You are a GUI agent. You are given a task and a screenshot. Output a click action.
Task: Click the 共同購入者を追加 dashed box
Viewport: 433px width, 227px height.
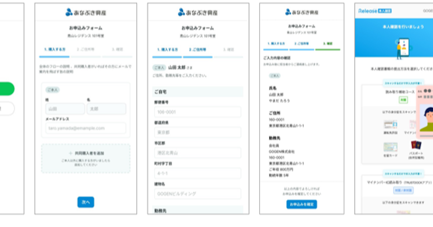coord(86,159)
